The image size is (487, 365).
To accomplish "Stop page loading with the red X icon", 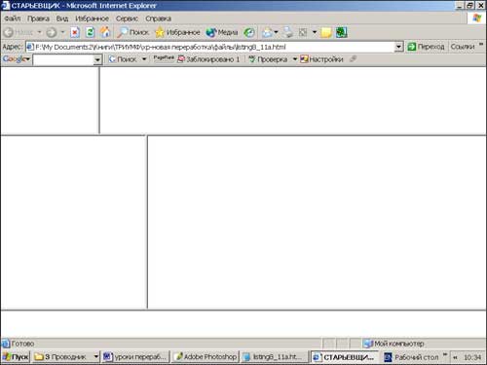I will 75,32.
